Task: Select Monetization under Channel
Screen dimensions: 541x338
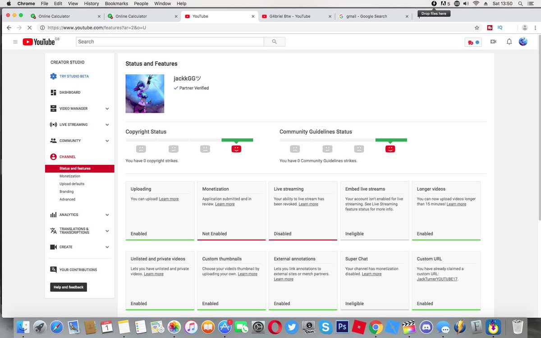Action: click(70, 176)
